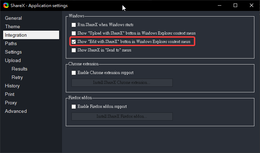
Task: Enable Chrome extension support checkbox
Action: click(x=74, y=73)
